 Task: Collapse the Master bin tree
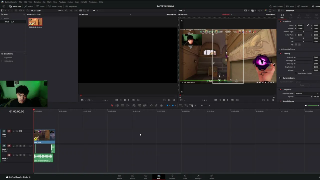coord(2,18)
